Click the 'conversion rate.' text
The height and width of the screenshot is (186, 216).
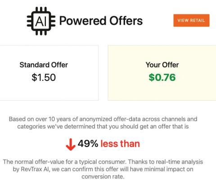coord(103,177)
